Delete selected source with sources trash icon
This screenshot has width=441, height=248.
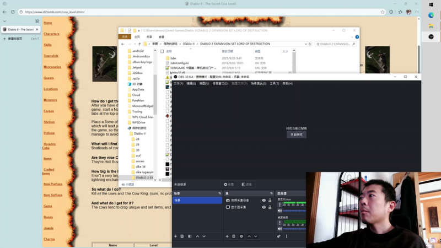(233, 236)
